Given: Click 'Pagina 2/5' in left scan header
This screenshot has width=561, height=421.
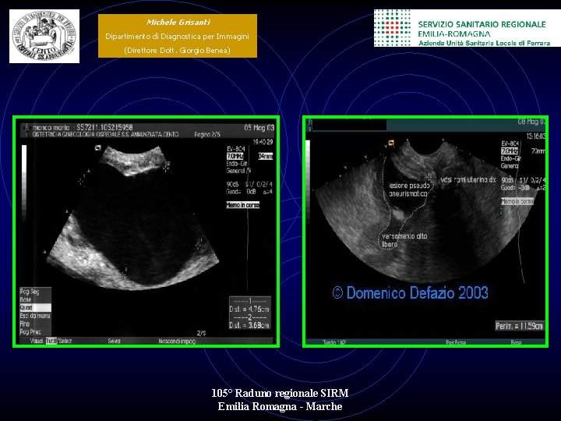Looking at the screenshot, I should click(x=207, y=135).
